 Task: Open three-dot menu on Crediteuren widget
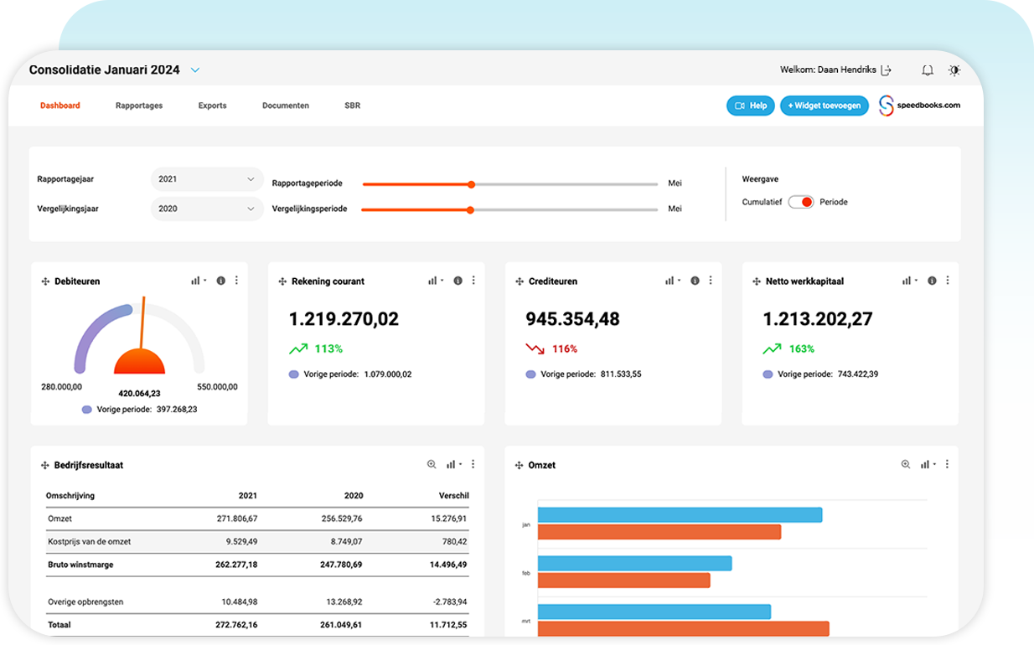coord(711,281)
